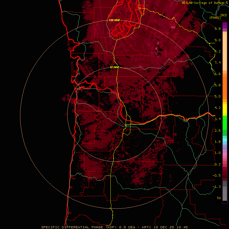Viewport: 229px width, 229px height.
Task: Click the 100 NMI range ring label
Action: [114, 20]
